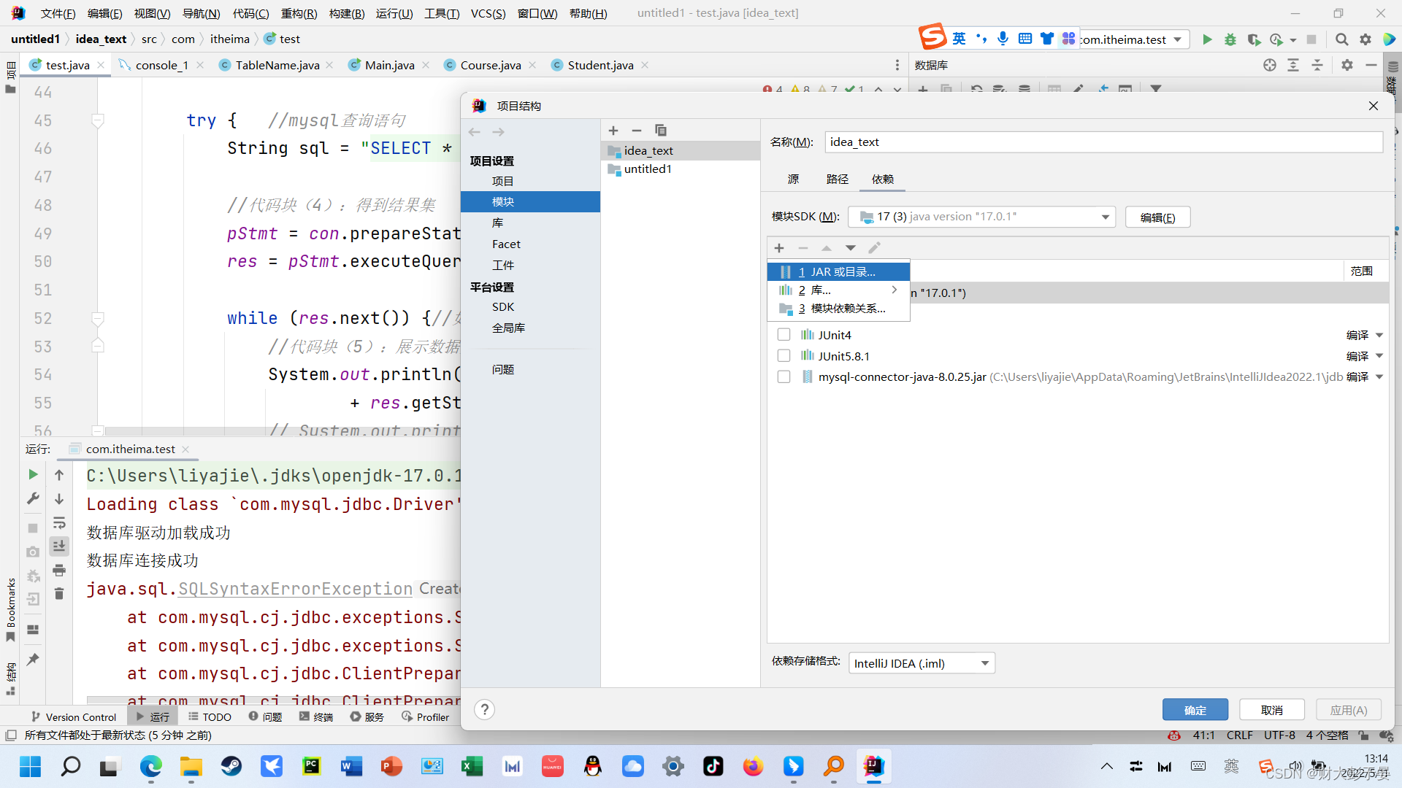
Task: Click the Search Everywhere magnifier icon
Action: [1341, 39]
